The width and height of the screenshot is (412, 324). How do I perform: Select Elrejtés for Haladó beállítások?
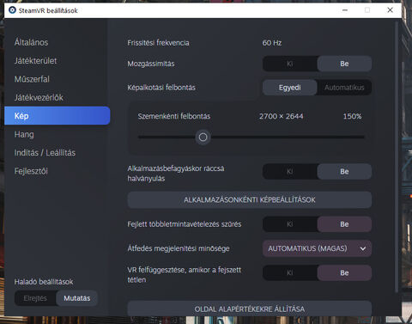35,298
